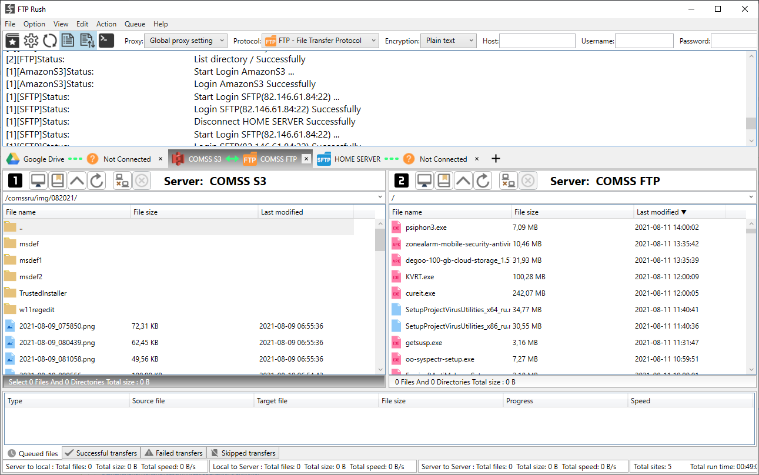Disconnect the COMSS FTP server
The height and width of the screenshot is (475, 759).
pyautogui.click(x=509, y=181)
